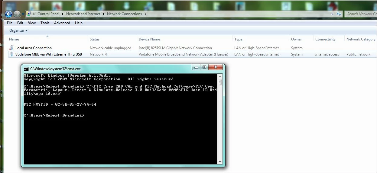Click the PTC HOSTID line in cmd
This screenshot has width=377, height=173.
coord(60,104)
